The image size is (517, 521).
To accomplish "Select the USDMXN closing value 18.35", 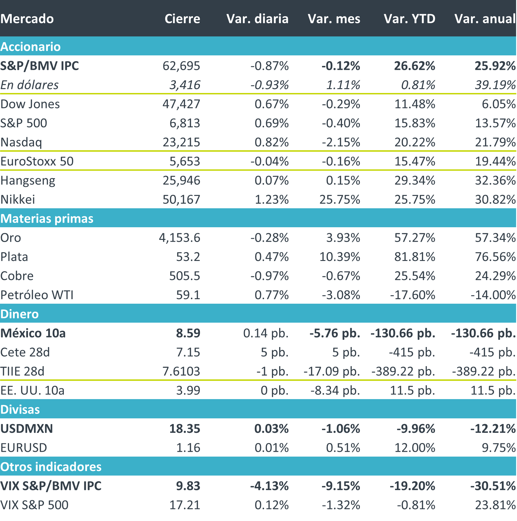I will tap(185, 429).
